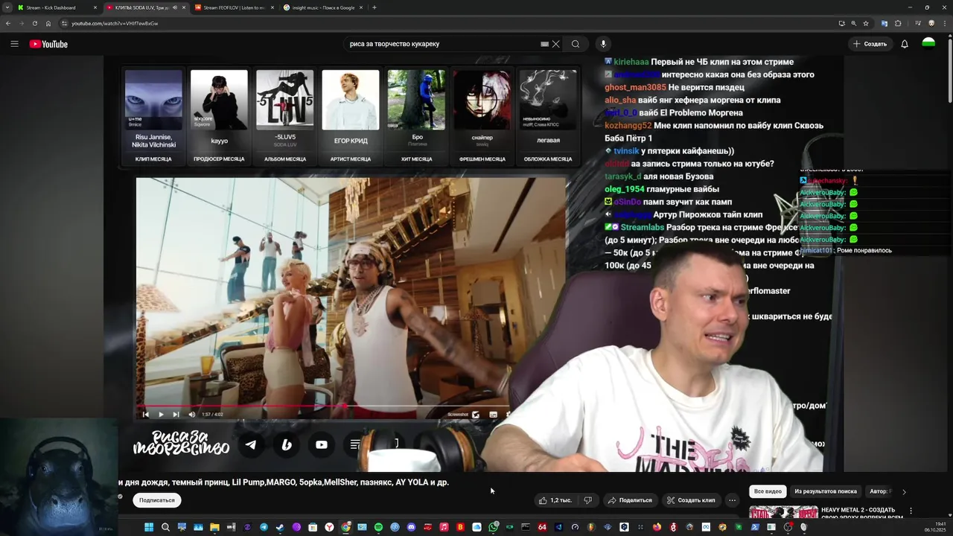Open more actions under the video
Viewport: 953px width, 536px height.
coord(733,500)
